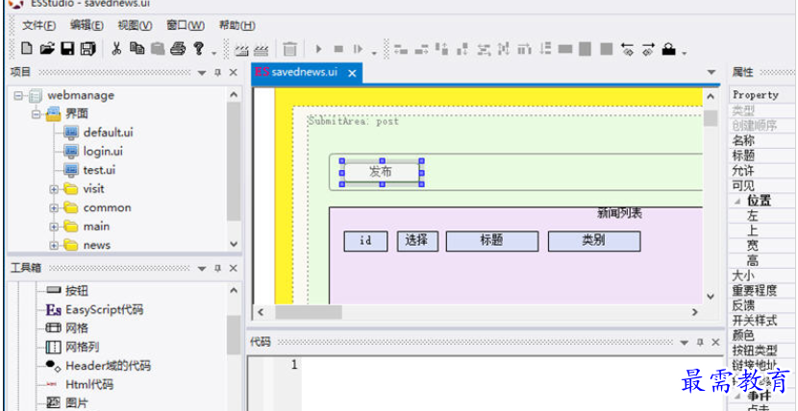
Task: Click the Save floppy disk icon
Action: coord(67,49)
